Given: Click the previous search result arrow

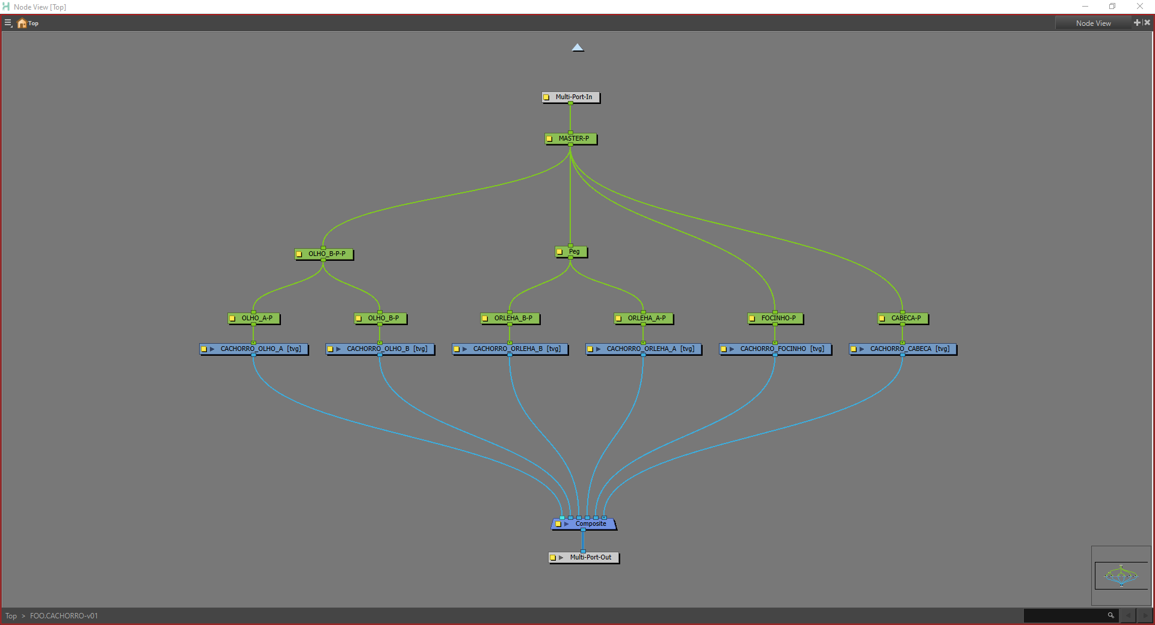Looking at the screenshot, I should (x=1128, y=615).
